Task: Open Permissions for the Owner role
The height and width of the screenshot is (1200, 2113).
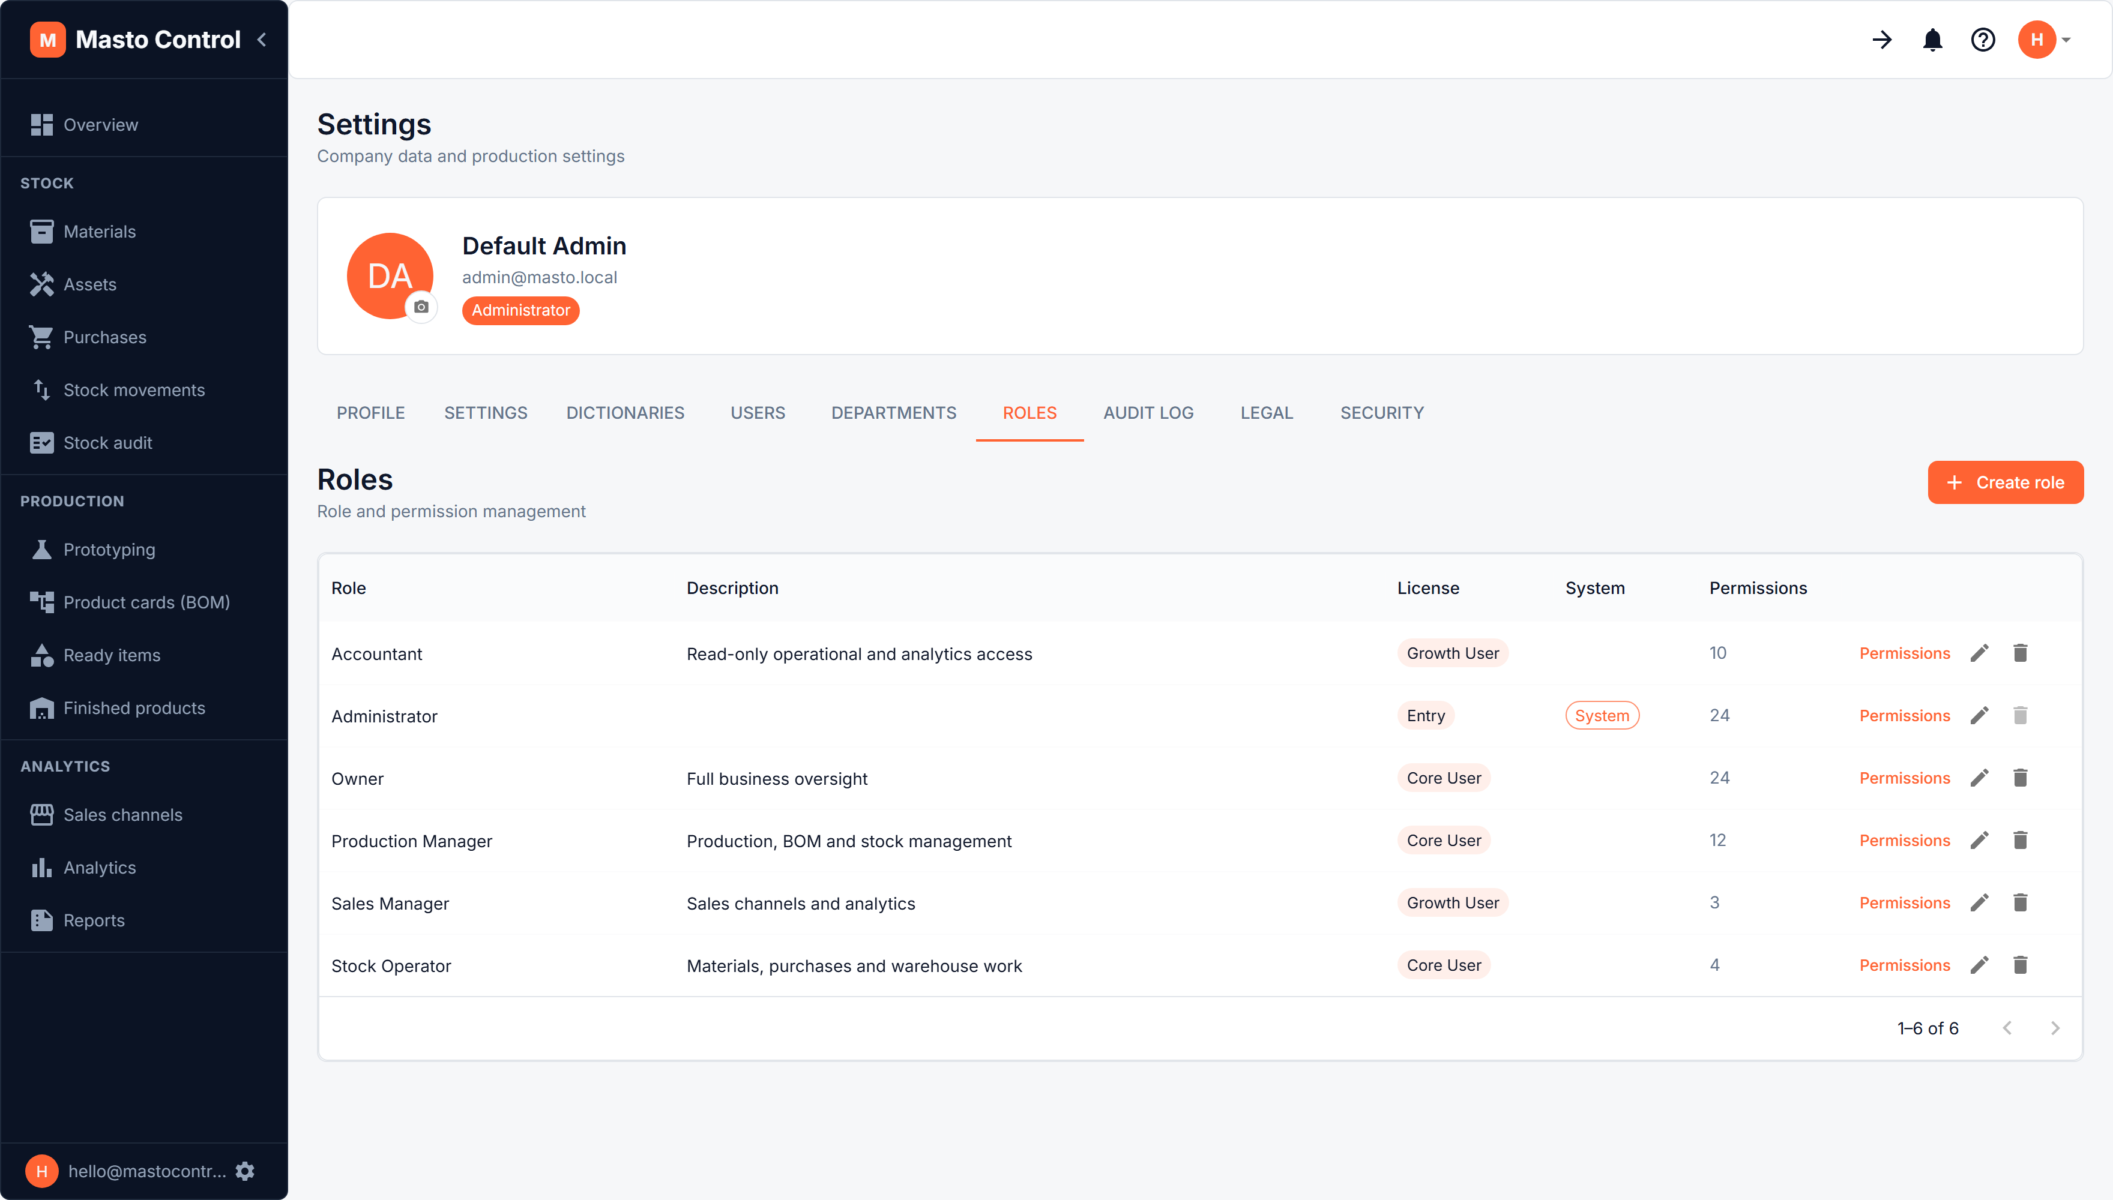Action: 1905,778
